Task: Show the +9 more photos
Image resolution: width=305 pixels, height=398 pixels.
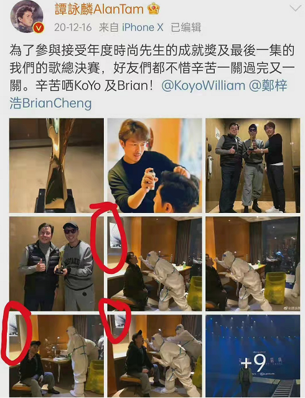Action: point(253,356)
